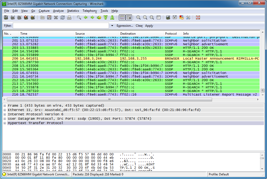The width and height of the screenshot is (267, 179).
Task: Click the Expression... button
Action: point(125,26)
